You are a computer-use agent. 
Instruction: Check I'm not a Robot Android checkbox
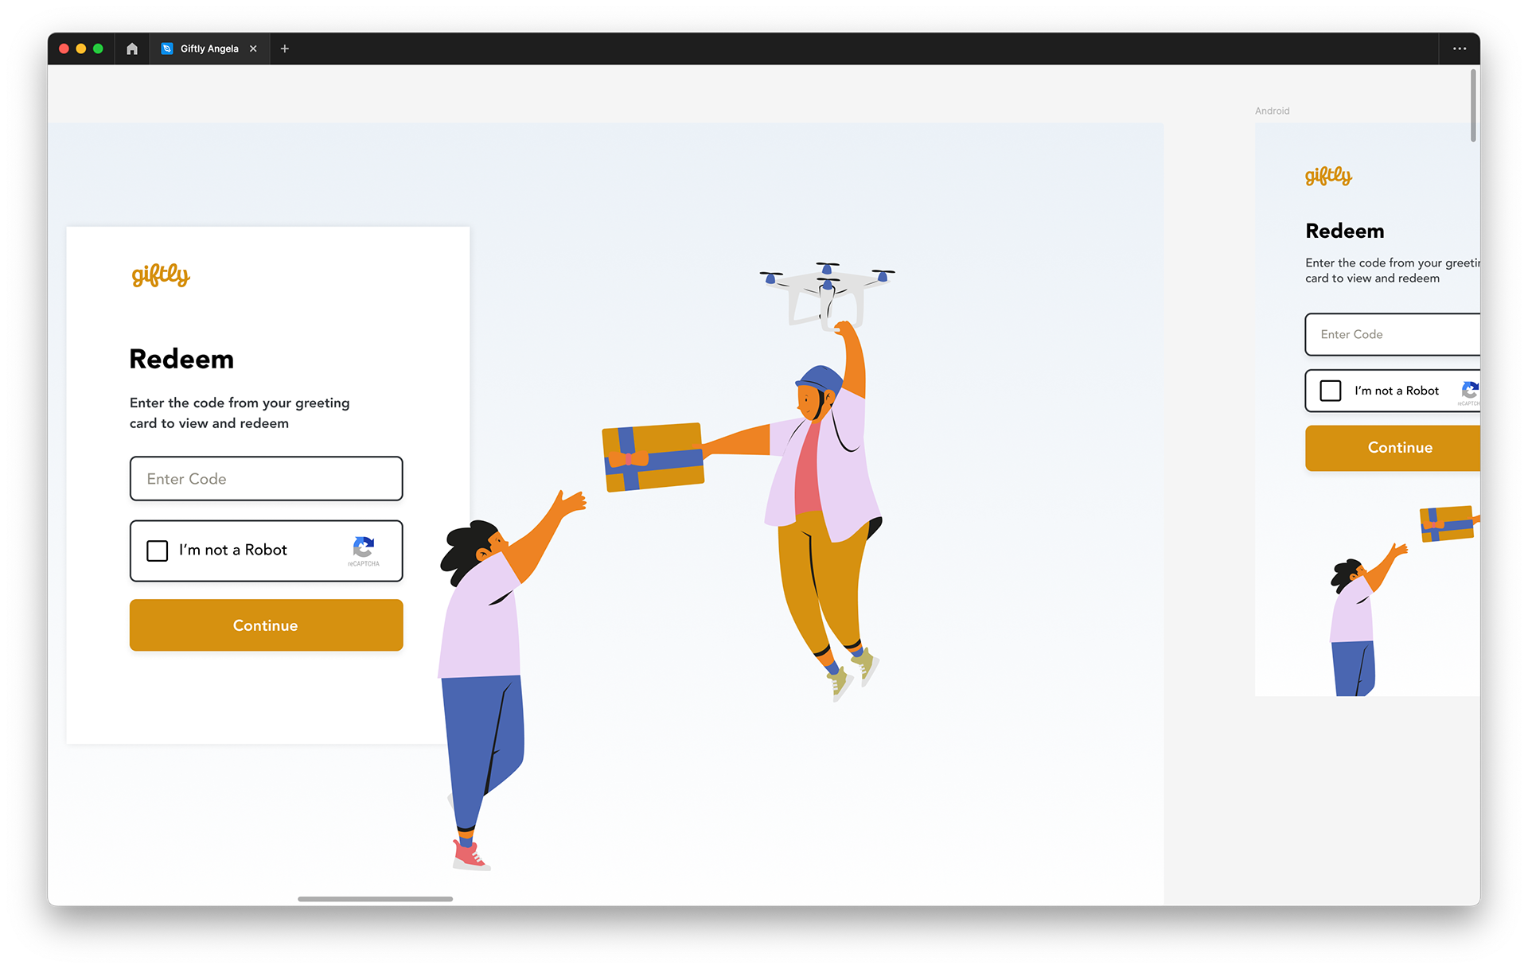(1331, 391)
